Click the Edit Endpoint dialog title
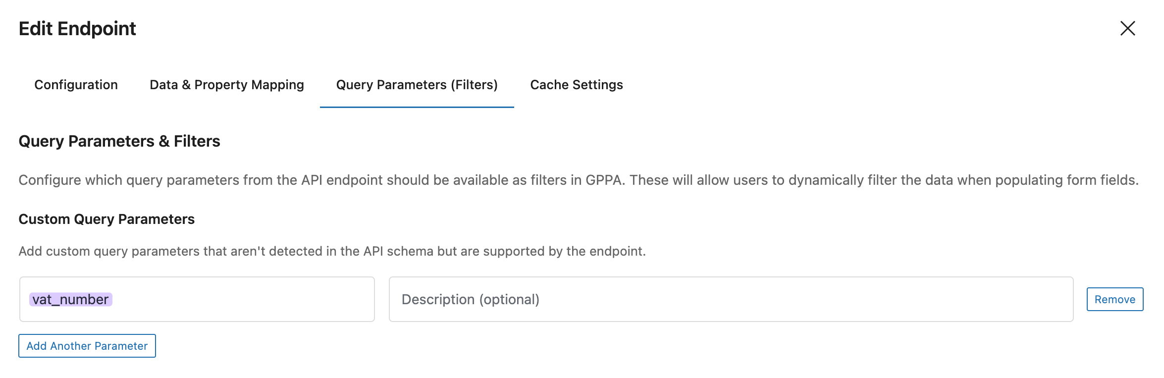 (77, 29)
